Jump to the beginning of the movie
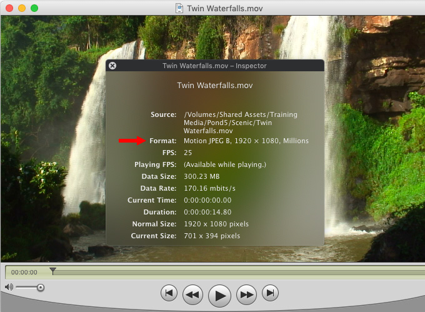This screenshot has height=312, width=425. click(x=169, y=293)
